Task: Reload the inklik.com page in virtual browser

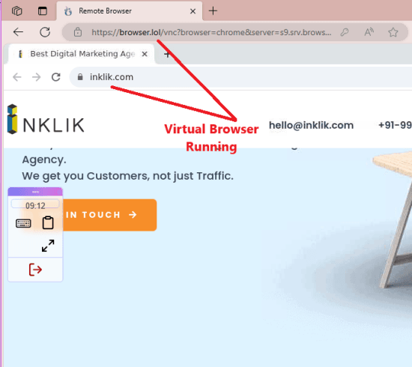Action: 55,77
